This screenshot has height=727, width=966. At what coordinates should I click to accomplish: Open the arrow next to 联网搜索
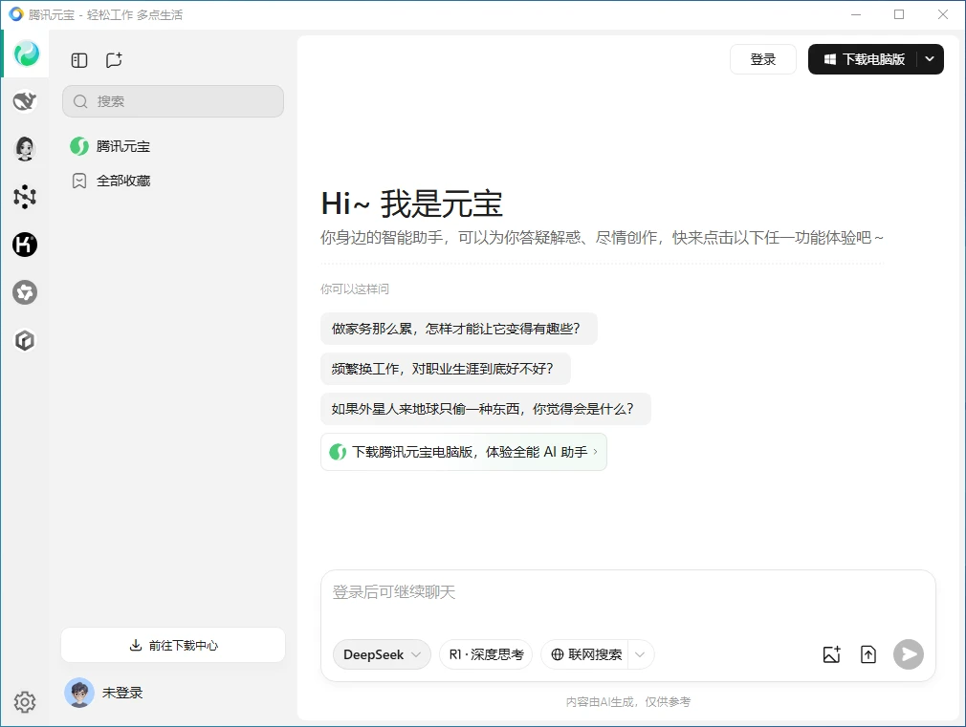click(x=641, y=654)
